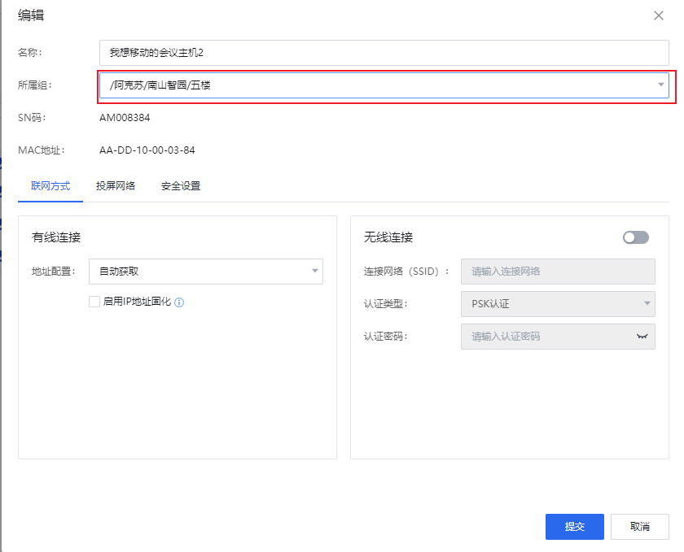This screenshot has height=552, width=684.
Task: Open the 所属组 dropdown
Action: pos(384,85)
